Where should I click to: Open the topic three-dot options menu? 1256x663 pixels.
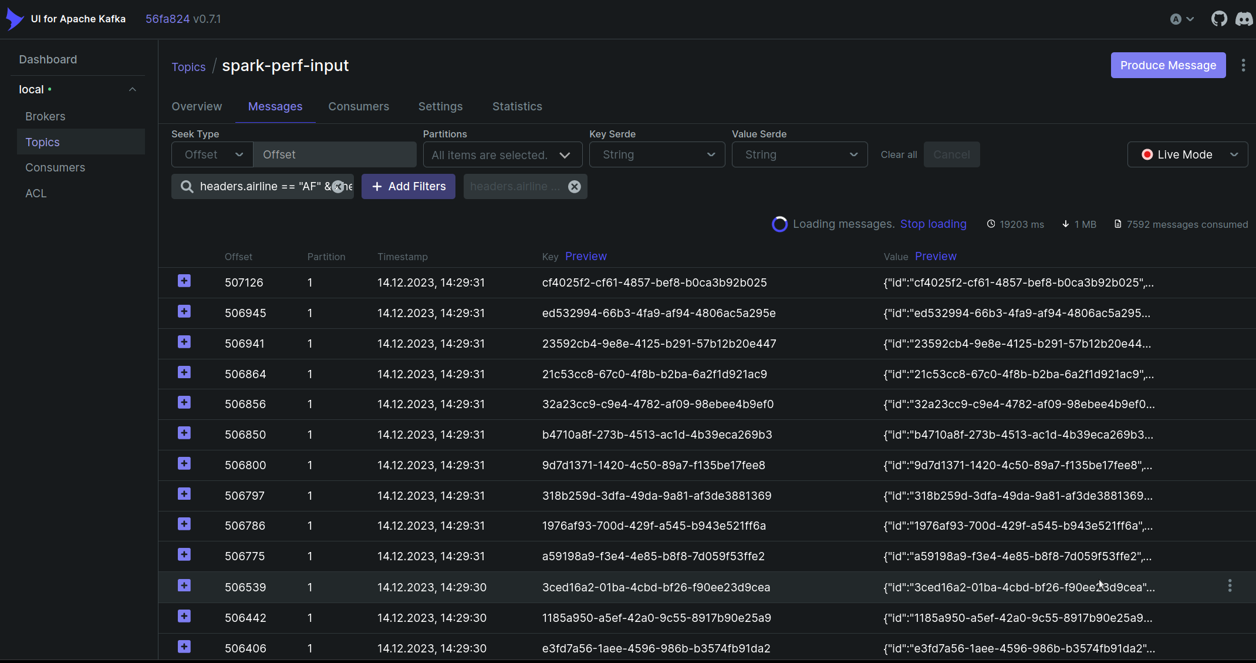coord(1243,65)
